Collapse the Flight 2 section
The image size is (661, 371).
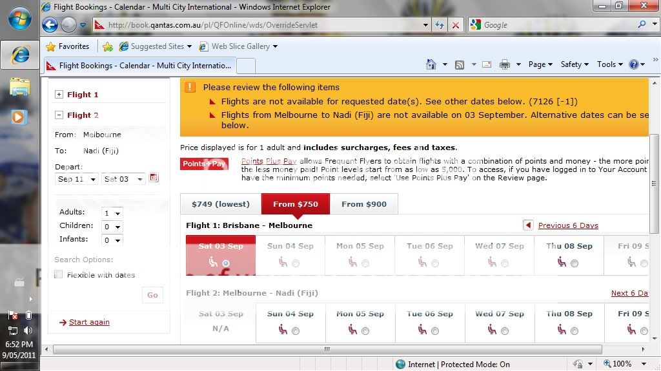point(59,115)
